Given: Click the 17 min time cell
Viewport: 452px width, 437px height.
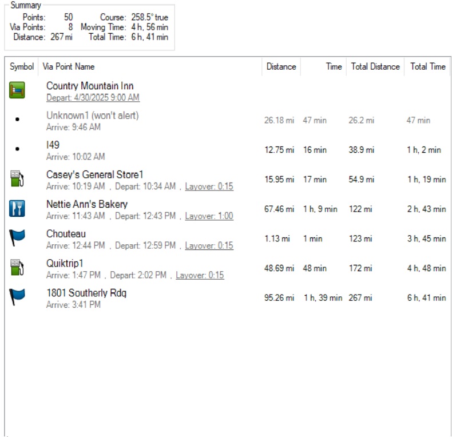Looking at the screenshot, I should click(315, 179).
